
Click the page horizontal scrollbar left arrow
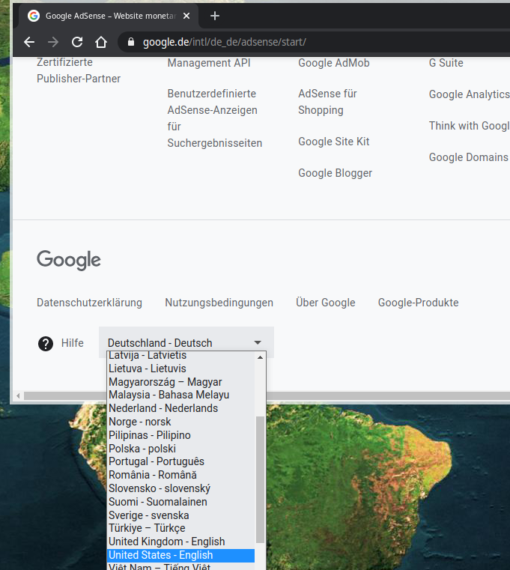pos(18,395)
